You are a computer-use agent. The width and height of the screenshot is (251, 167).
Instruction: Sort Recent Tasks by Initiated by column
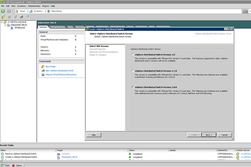[x=226, y=150]
